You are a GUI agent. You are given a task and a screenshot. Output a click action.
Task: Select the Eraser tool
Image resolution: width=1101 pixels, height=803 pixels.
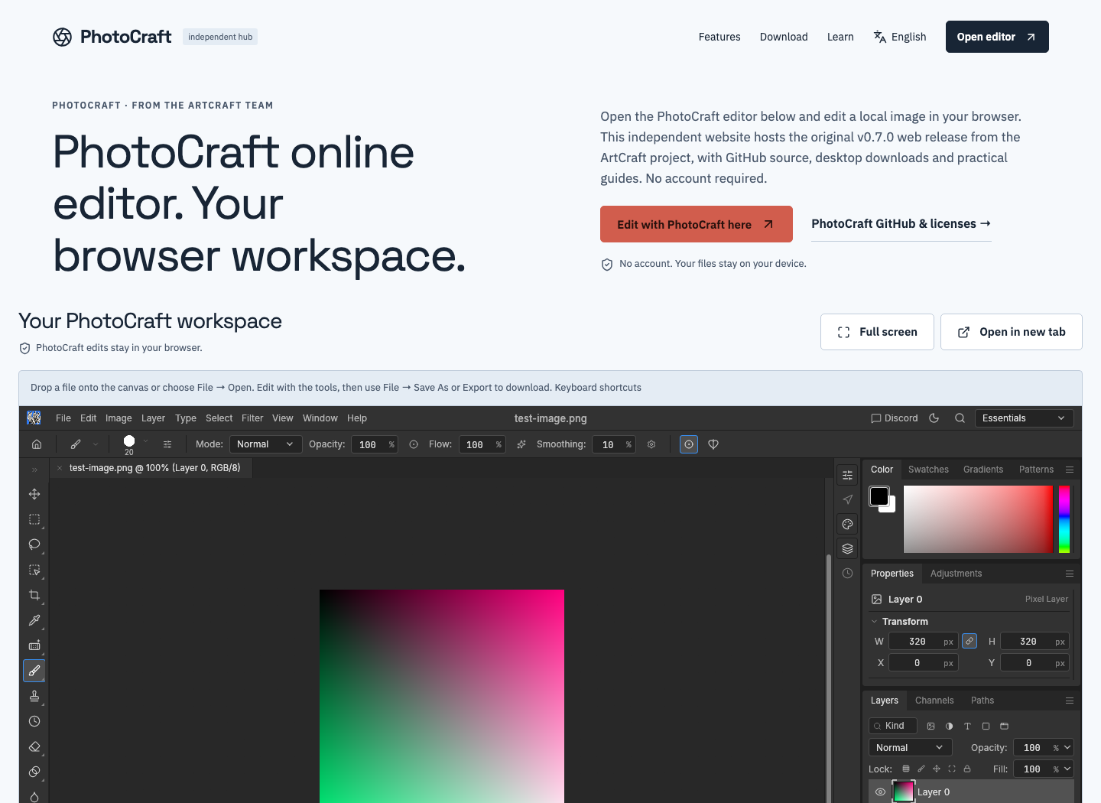(34, 746)
